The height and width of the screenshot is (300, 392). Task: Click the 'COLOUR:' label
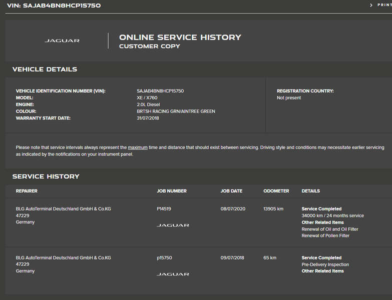point(26,111)
